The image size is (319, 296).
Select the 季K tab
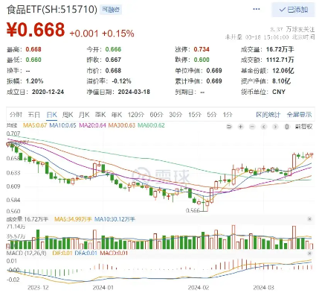point(100,115)
